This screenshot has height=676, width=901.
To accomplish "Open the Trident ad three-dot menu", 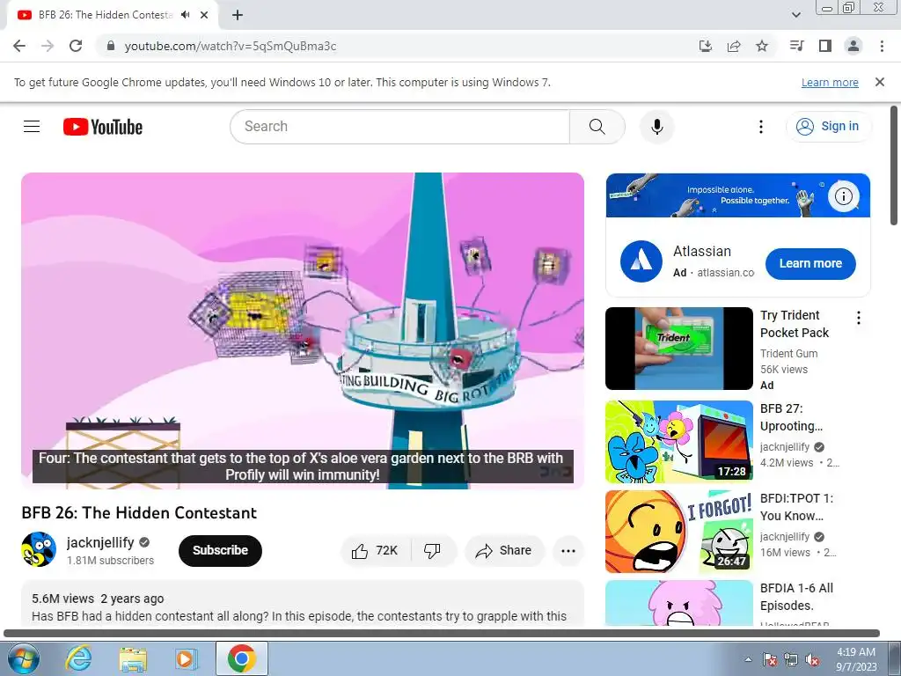I will pyautogui.click(x=859, y=318).
